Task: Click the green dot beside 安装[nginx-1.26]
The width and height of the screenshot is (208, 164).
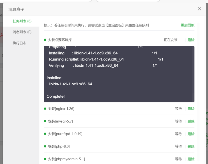Action: coord(45,109)
